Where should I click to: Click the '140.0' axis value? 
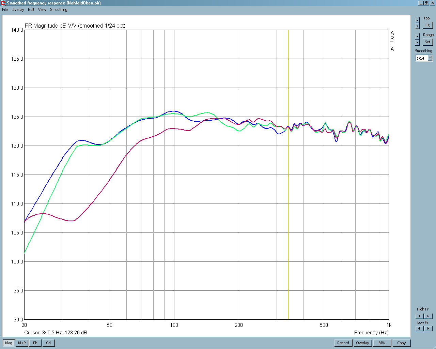(x=17, y=30)
